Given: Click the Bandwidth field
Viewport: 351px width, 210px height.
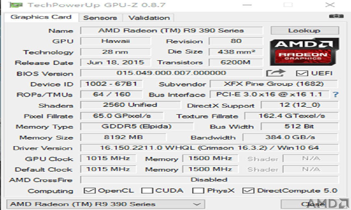Looking at the screenshot, I should pyautogui.click(x=290, y=137).
